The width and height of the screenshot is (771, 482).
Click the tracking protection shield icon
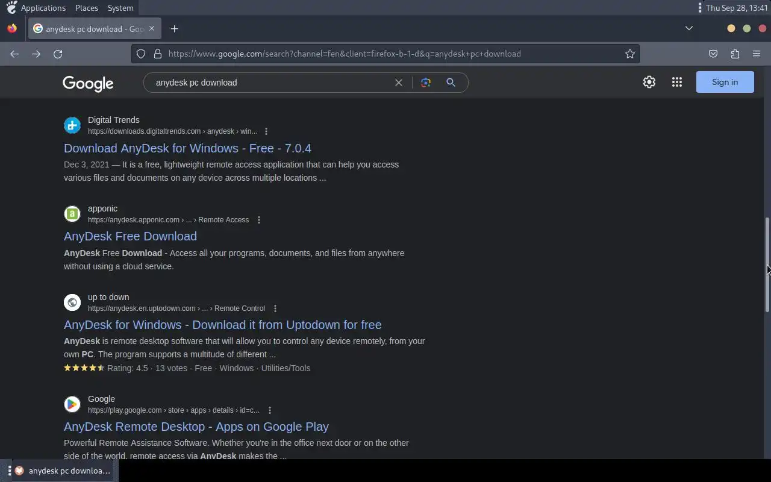point(141,54)
